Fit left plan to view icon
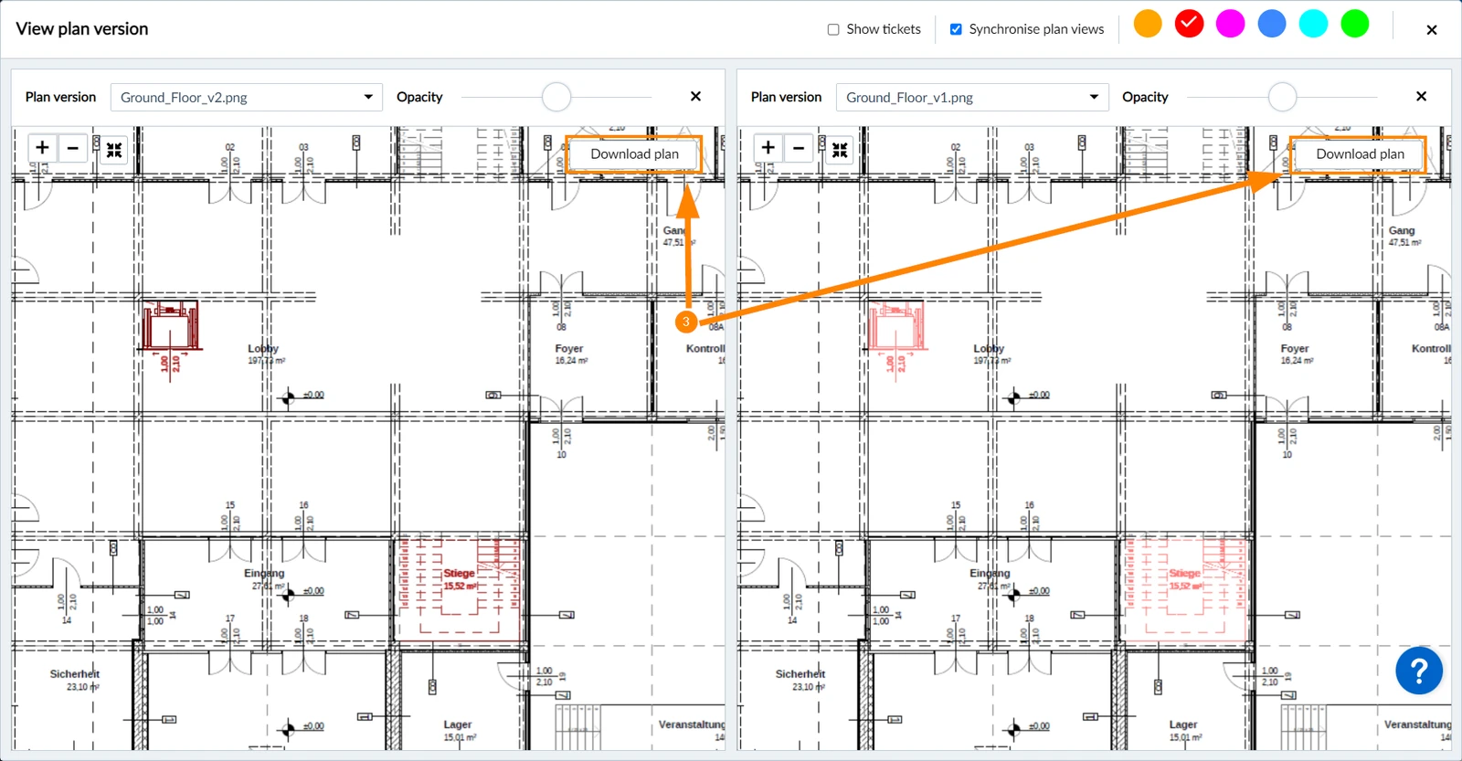This screenshot has width=1462, height=761. 114,150
